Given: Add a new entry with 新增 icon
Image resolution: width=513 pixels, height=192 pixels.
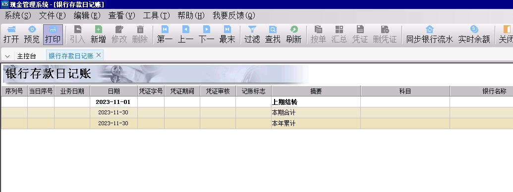Looking at the screenshot, I should click(98, 34).
